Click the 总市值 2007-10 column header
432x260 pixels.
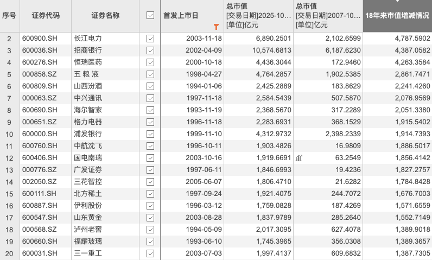(328, 16)
